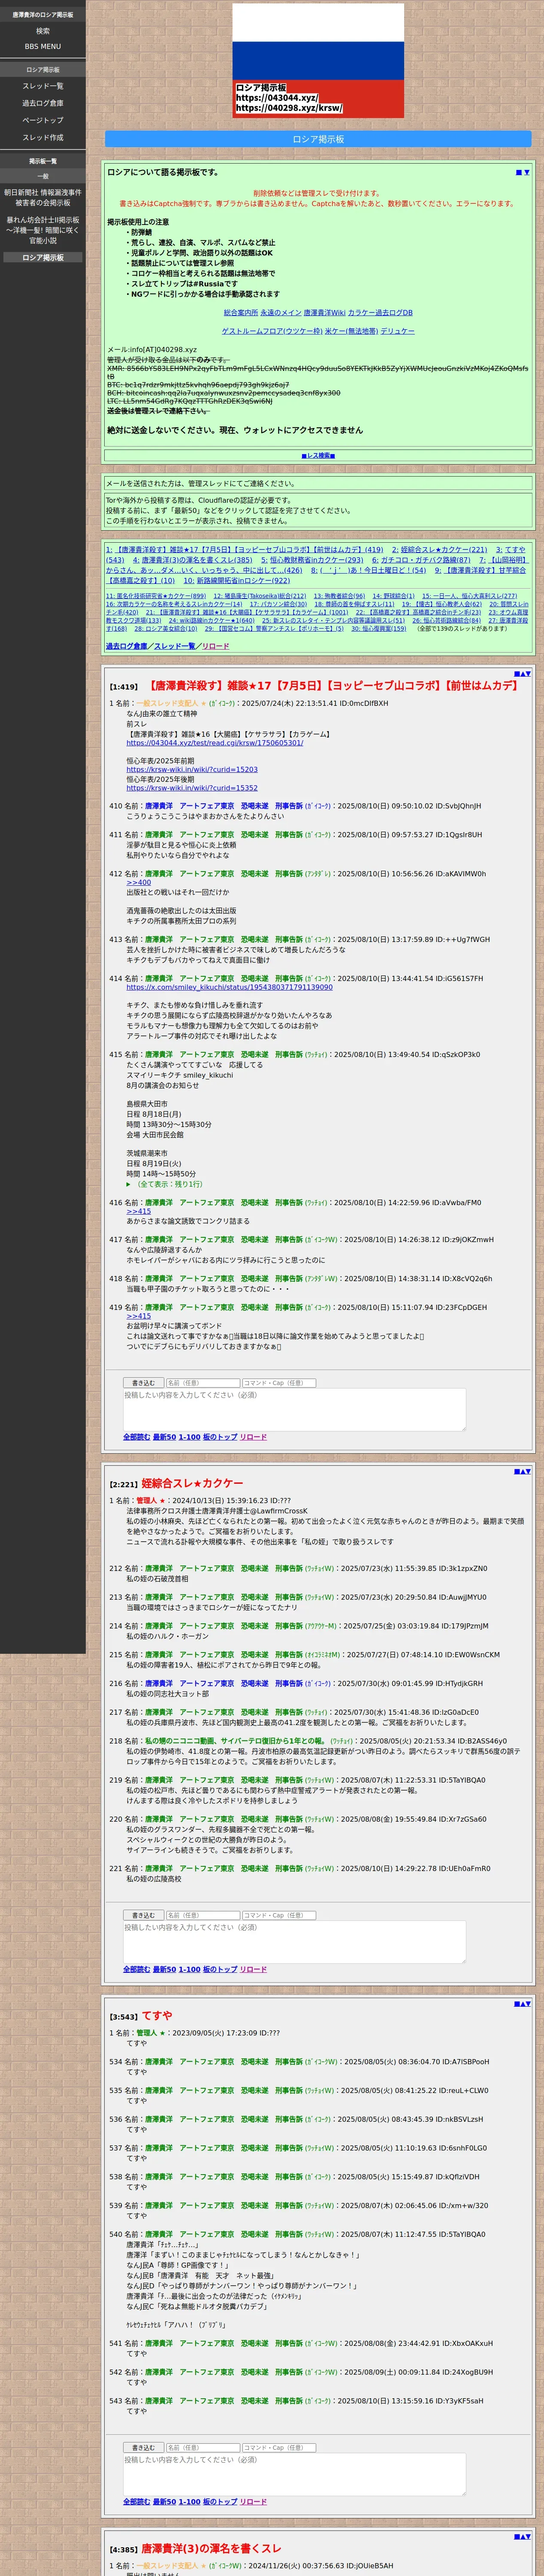Follow the >>415 anchor in post 419
544x2576 pixels.
pos(138,1316)
